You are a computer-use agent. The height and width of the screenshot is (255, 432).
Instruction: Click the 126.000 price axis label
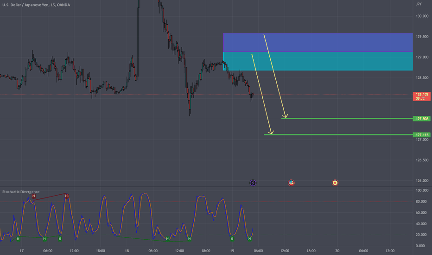pos(422,181)
